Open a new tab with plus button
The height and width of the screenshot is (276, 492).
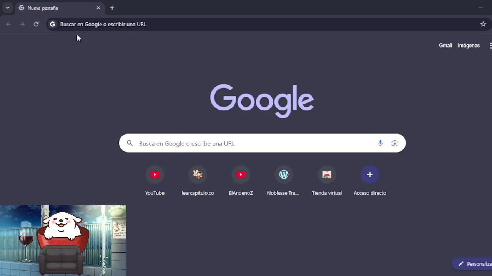pyautogui.click(x=112, y=8)
